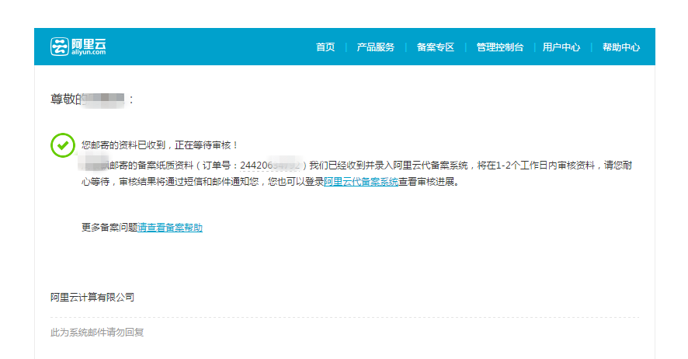
Task: Open the 产品服务 navigation item
Action: (x=376, y=47)
